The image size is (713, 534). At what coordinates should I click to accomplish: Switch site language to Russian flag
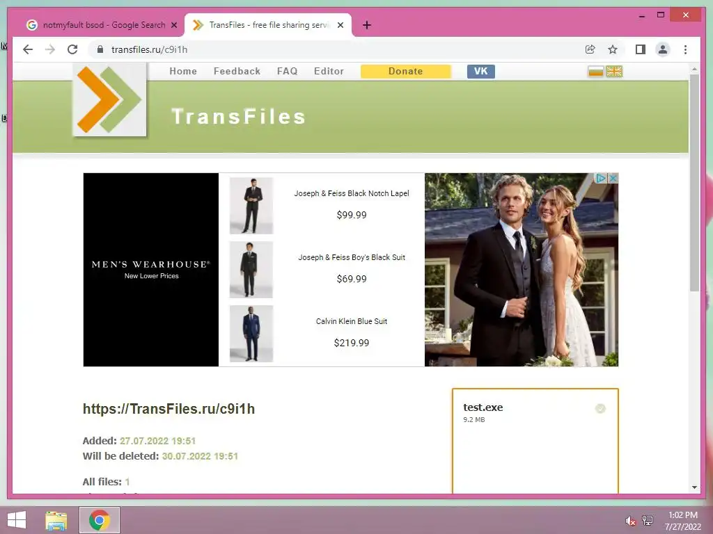596,72
